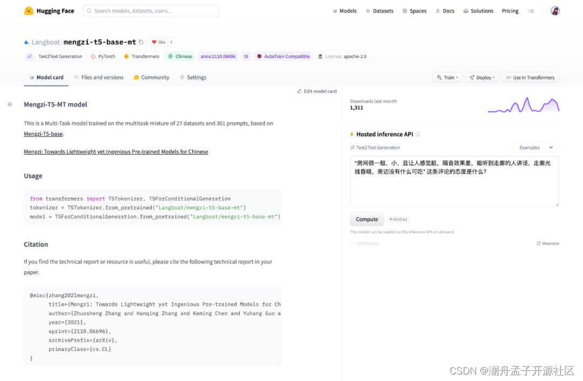Expand the Deploy dropdown
This screenshot has width=583, height=381.
482,77
